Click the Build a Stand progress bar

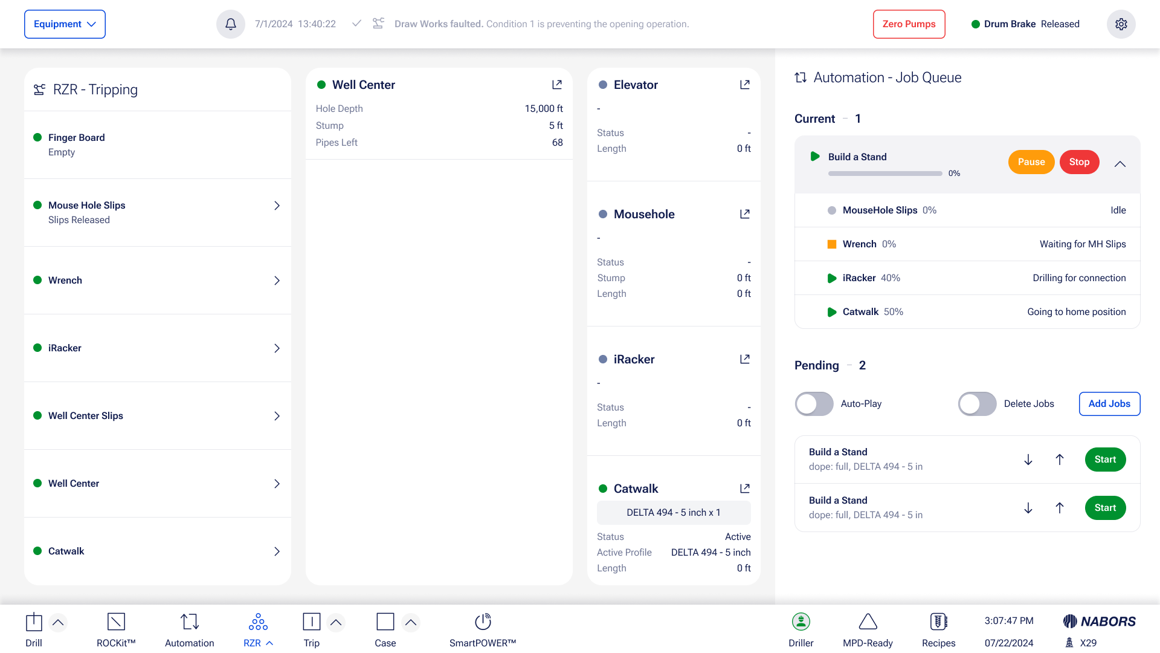[x=884, y=174]
